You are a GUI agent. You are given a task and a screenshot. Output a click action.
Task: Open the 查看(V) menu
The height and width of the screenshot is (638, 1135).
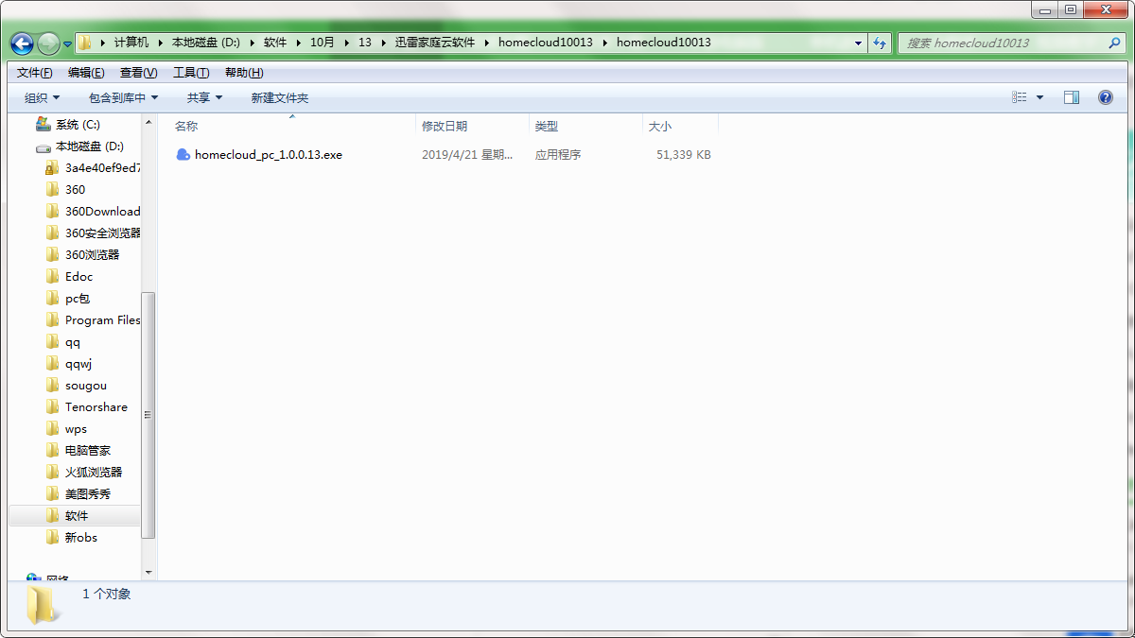pos(139,73)
